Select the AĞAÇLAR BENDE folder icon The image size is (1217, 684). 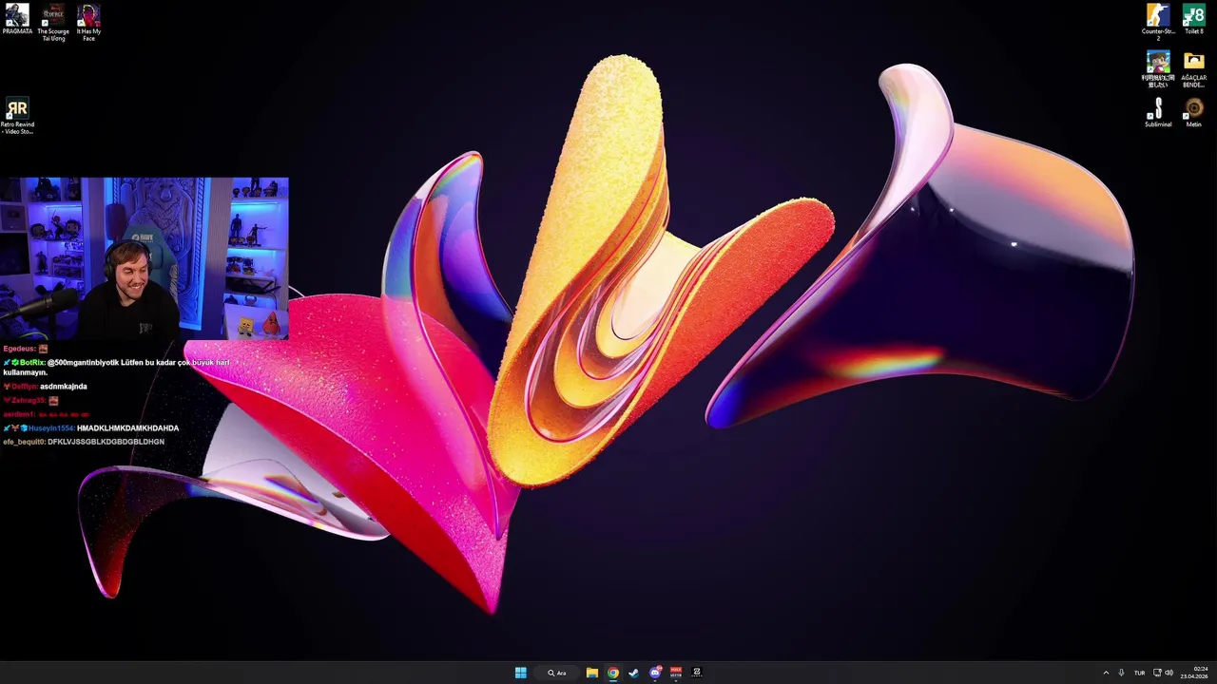click(1194, 69)
